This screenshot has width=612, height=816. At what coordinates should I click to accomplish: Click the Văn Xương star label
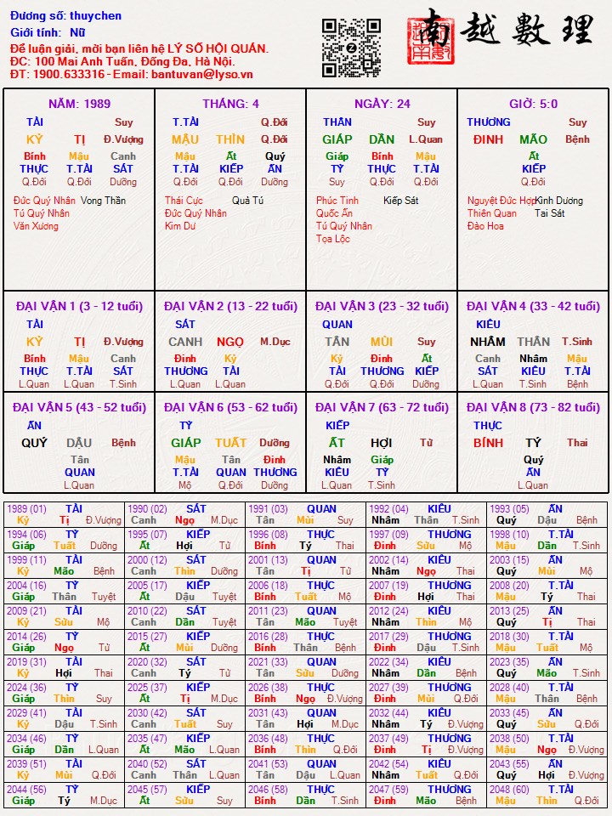(36, 226)
